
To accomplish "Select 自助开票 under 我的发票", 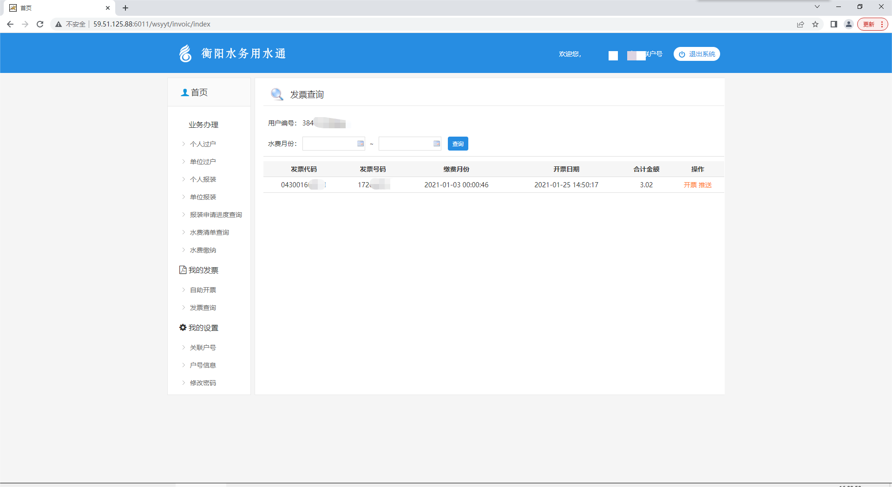I will pyautogui.click(x=203, y=290).
